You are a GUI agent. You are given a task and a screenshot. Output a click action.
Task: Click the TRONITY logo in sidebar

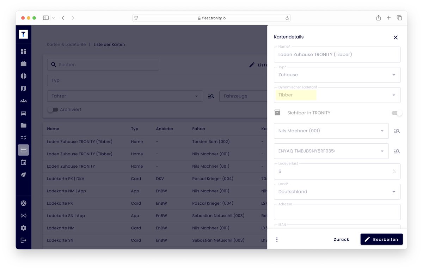(23, 34)
